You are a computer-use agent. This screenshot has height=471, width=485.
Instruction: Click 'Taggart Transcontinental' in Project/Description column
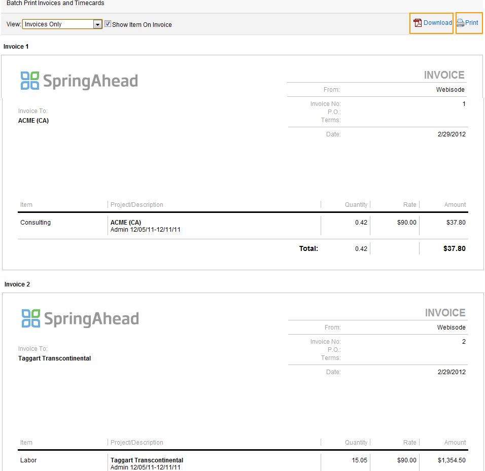click(147, 460)
